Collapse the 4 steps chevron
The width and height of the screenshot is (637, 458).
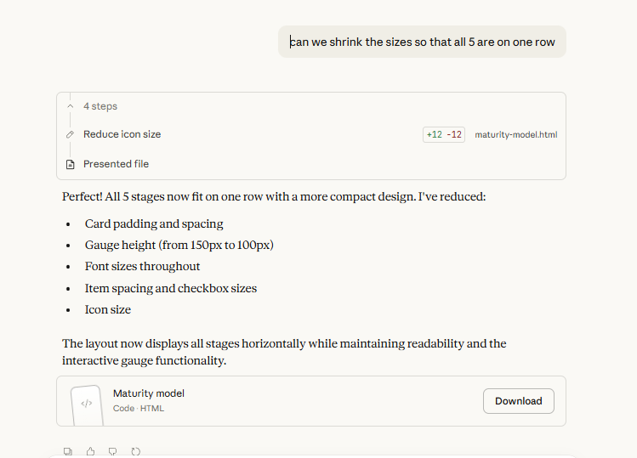(71, 106)
